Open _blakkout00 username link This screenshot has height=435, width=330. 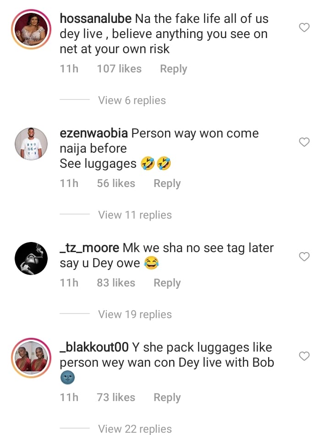pos(94,347)
